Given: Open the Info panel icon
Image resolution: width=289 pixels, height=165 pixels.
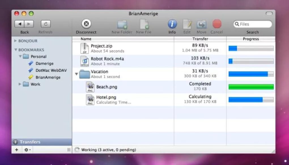Looking at the screenshot, I should pyautogui.click(x=172, y=24).
